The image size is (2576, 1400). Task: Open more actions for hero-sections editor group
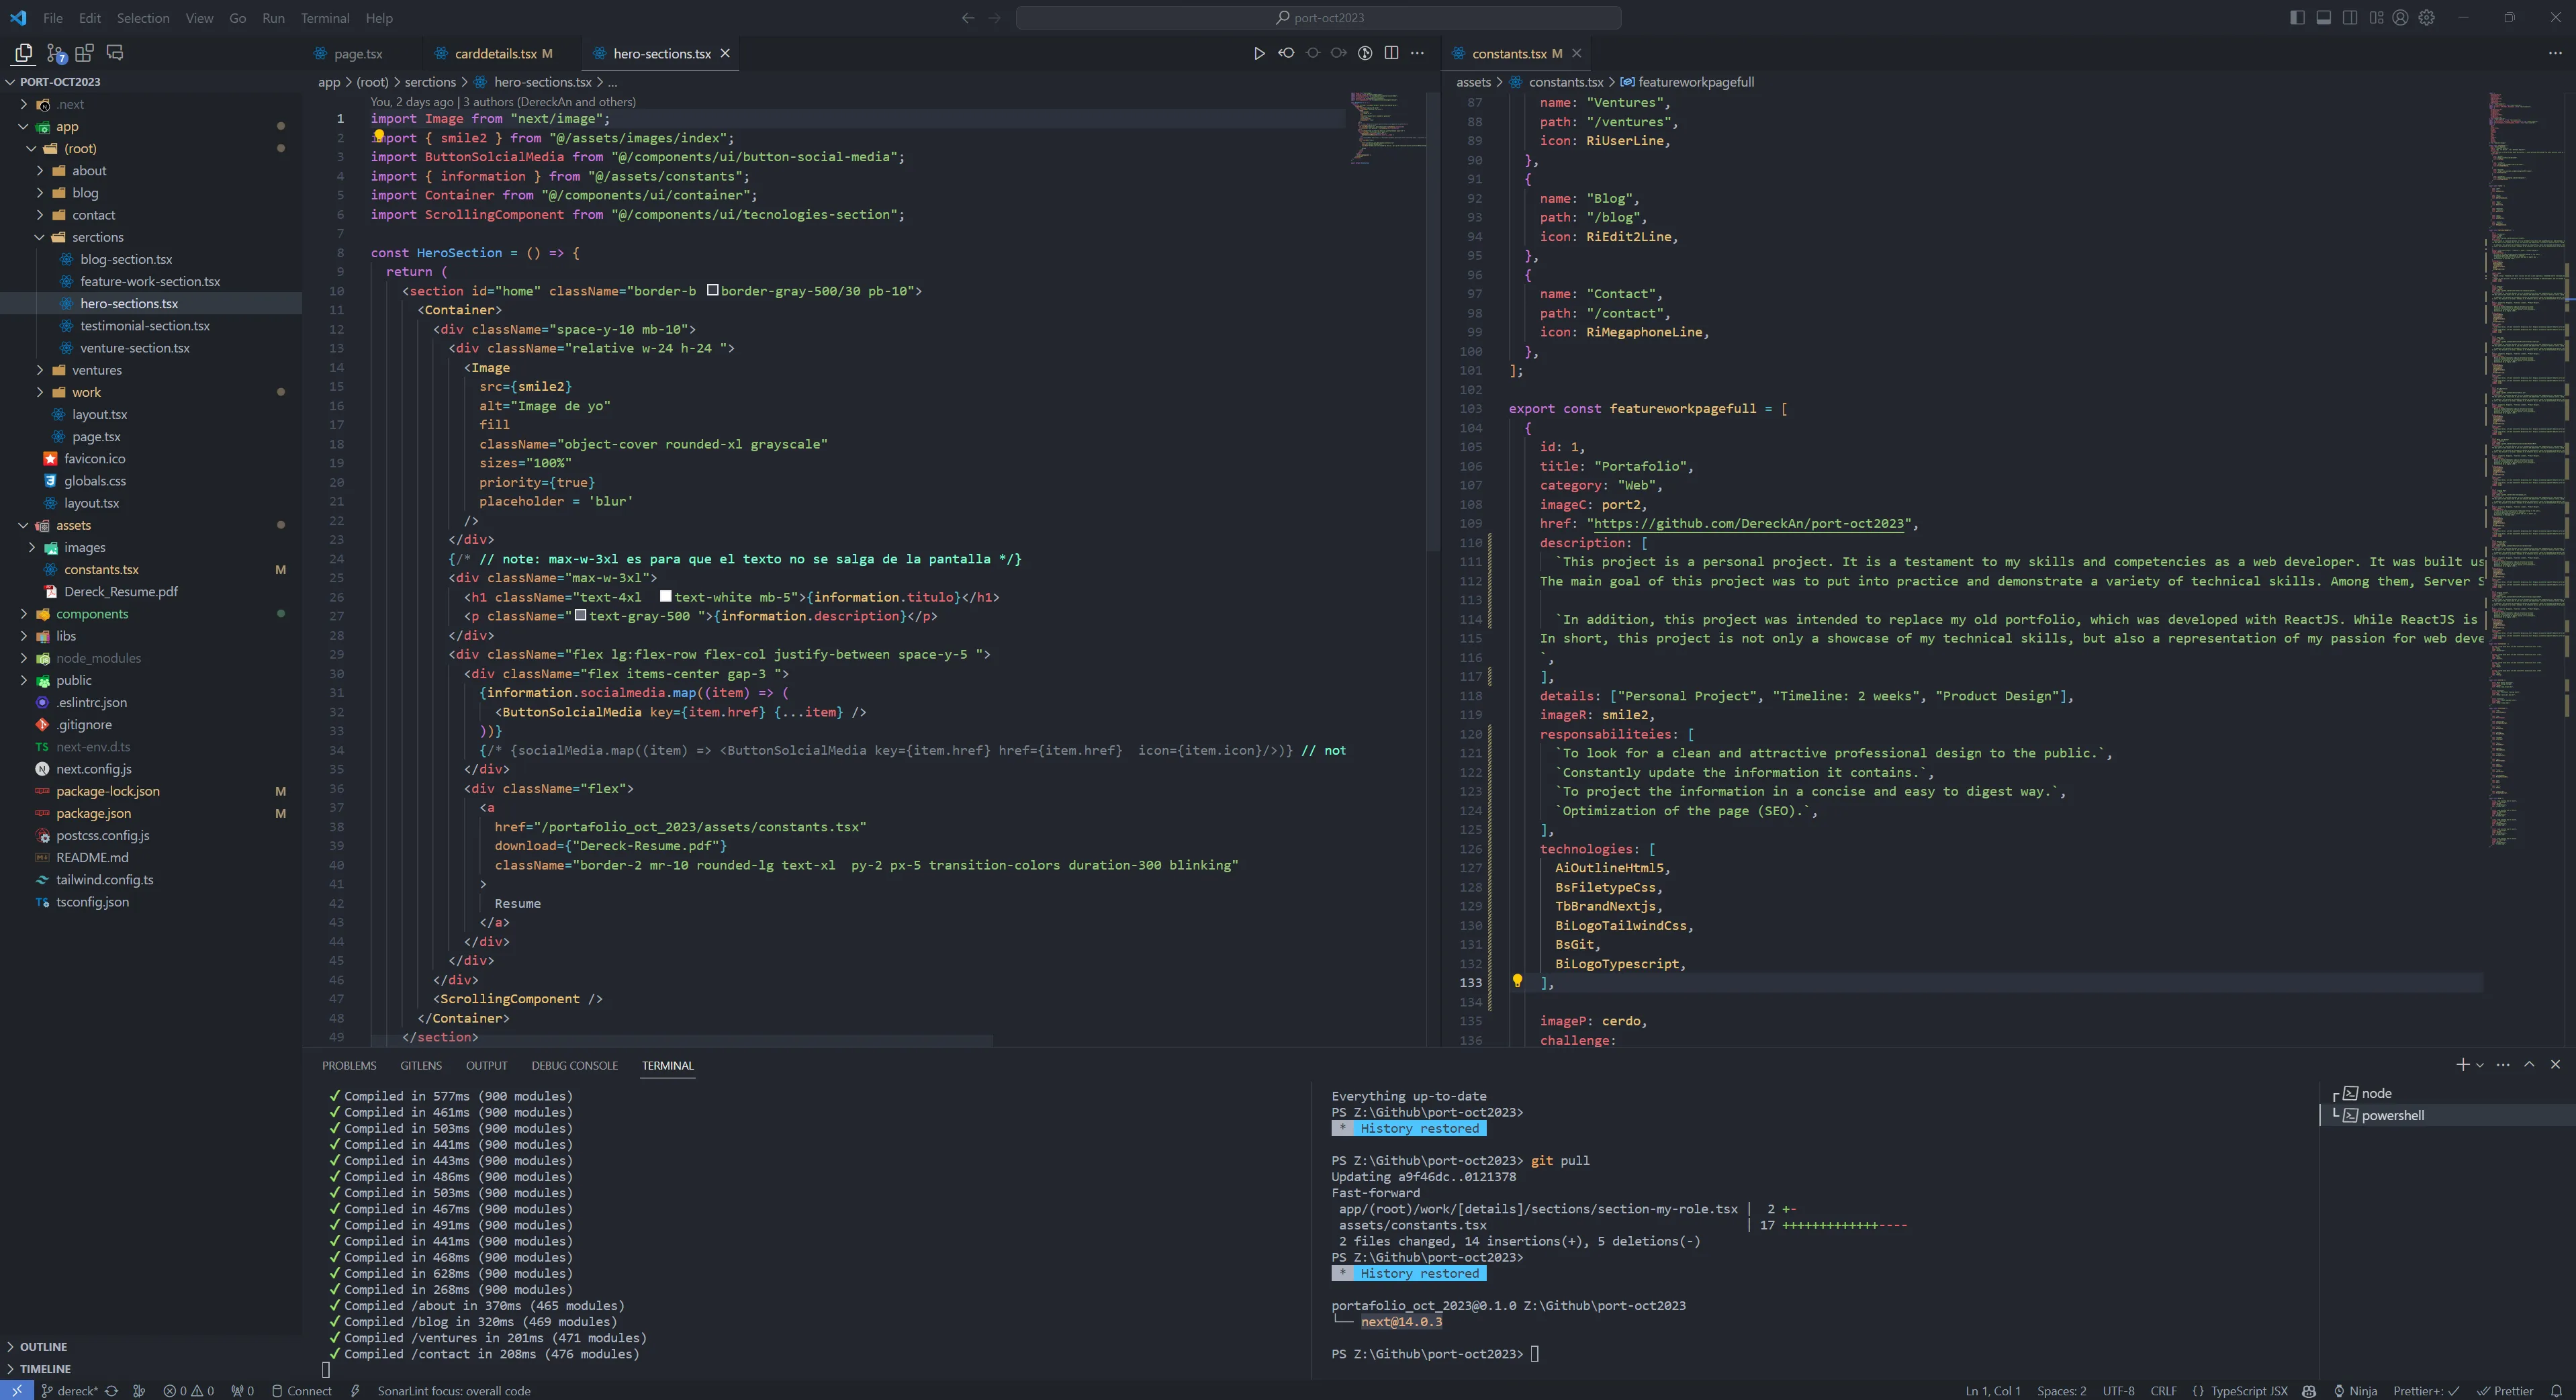[x=1417, y=54]
